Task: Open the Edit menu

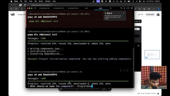Action: coord(25,1)
